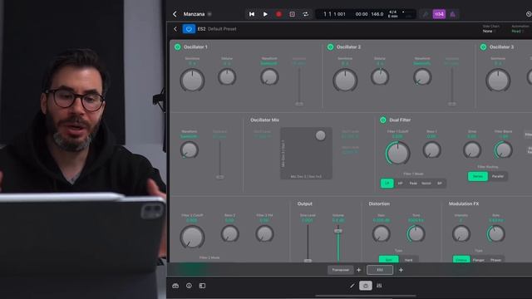Screen dimensions: 532x299
Task: Toggle the purple metronome icon
Action: tap(452, 14)
